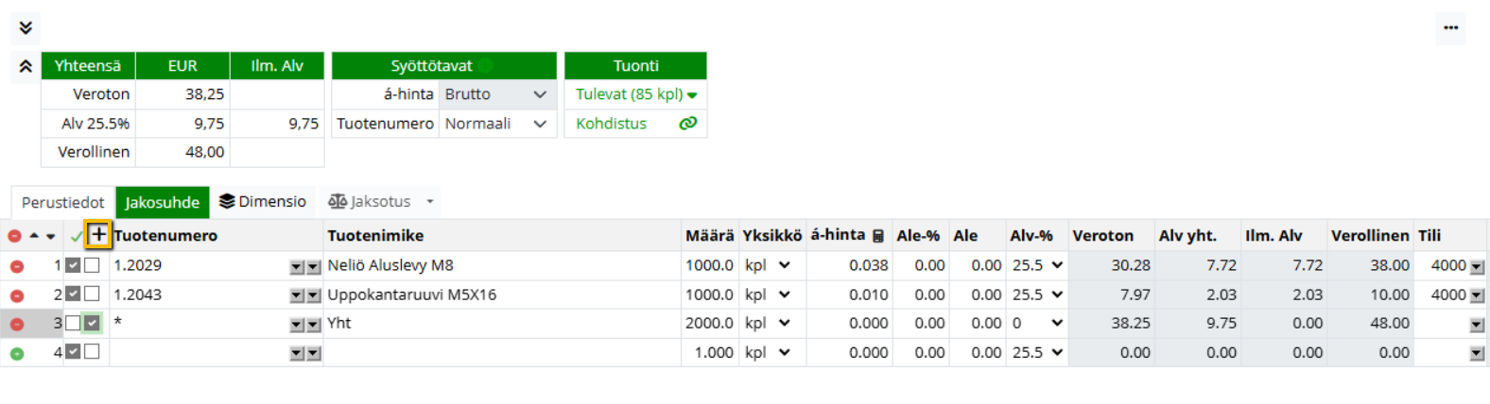Image resolution: width=1490 pixels, height=404 pixels.
Task: Toggle the first checkbox on row 1
Action: coord(73,266)
